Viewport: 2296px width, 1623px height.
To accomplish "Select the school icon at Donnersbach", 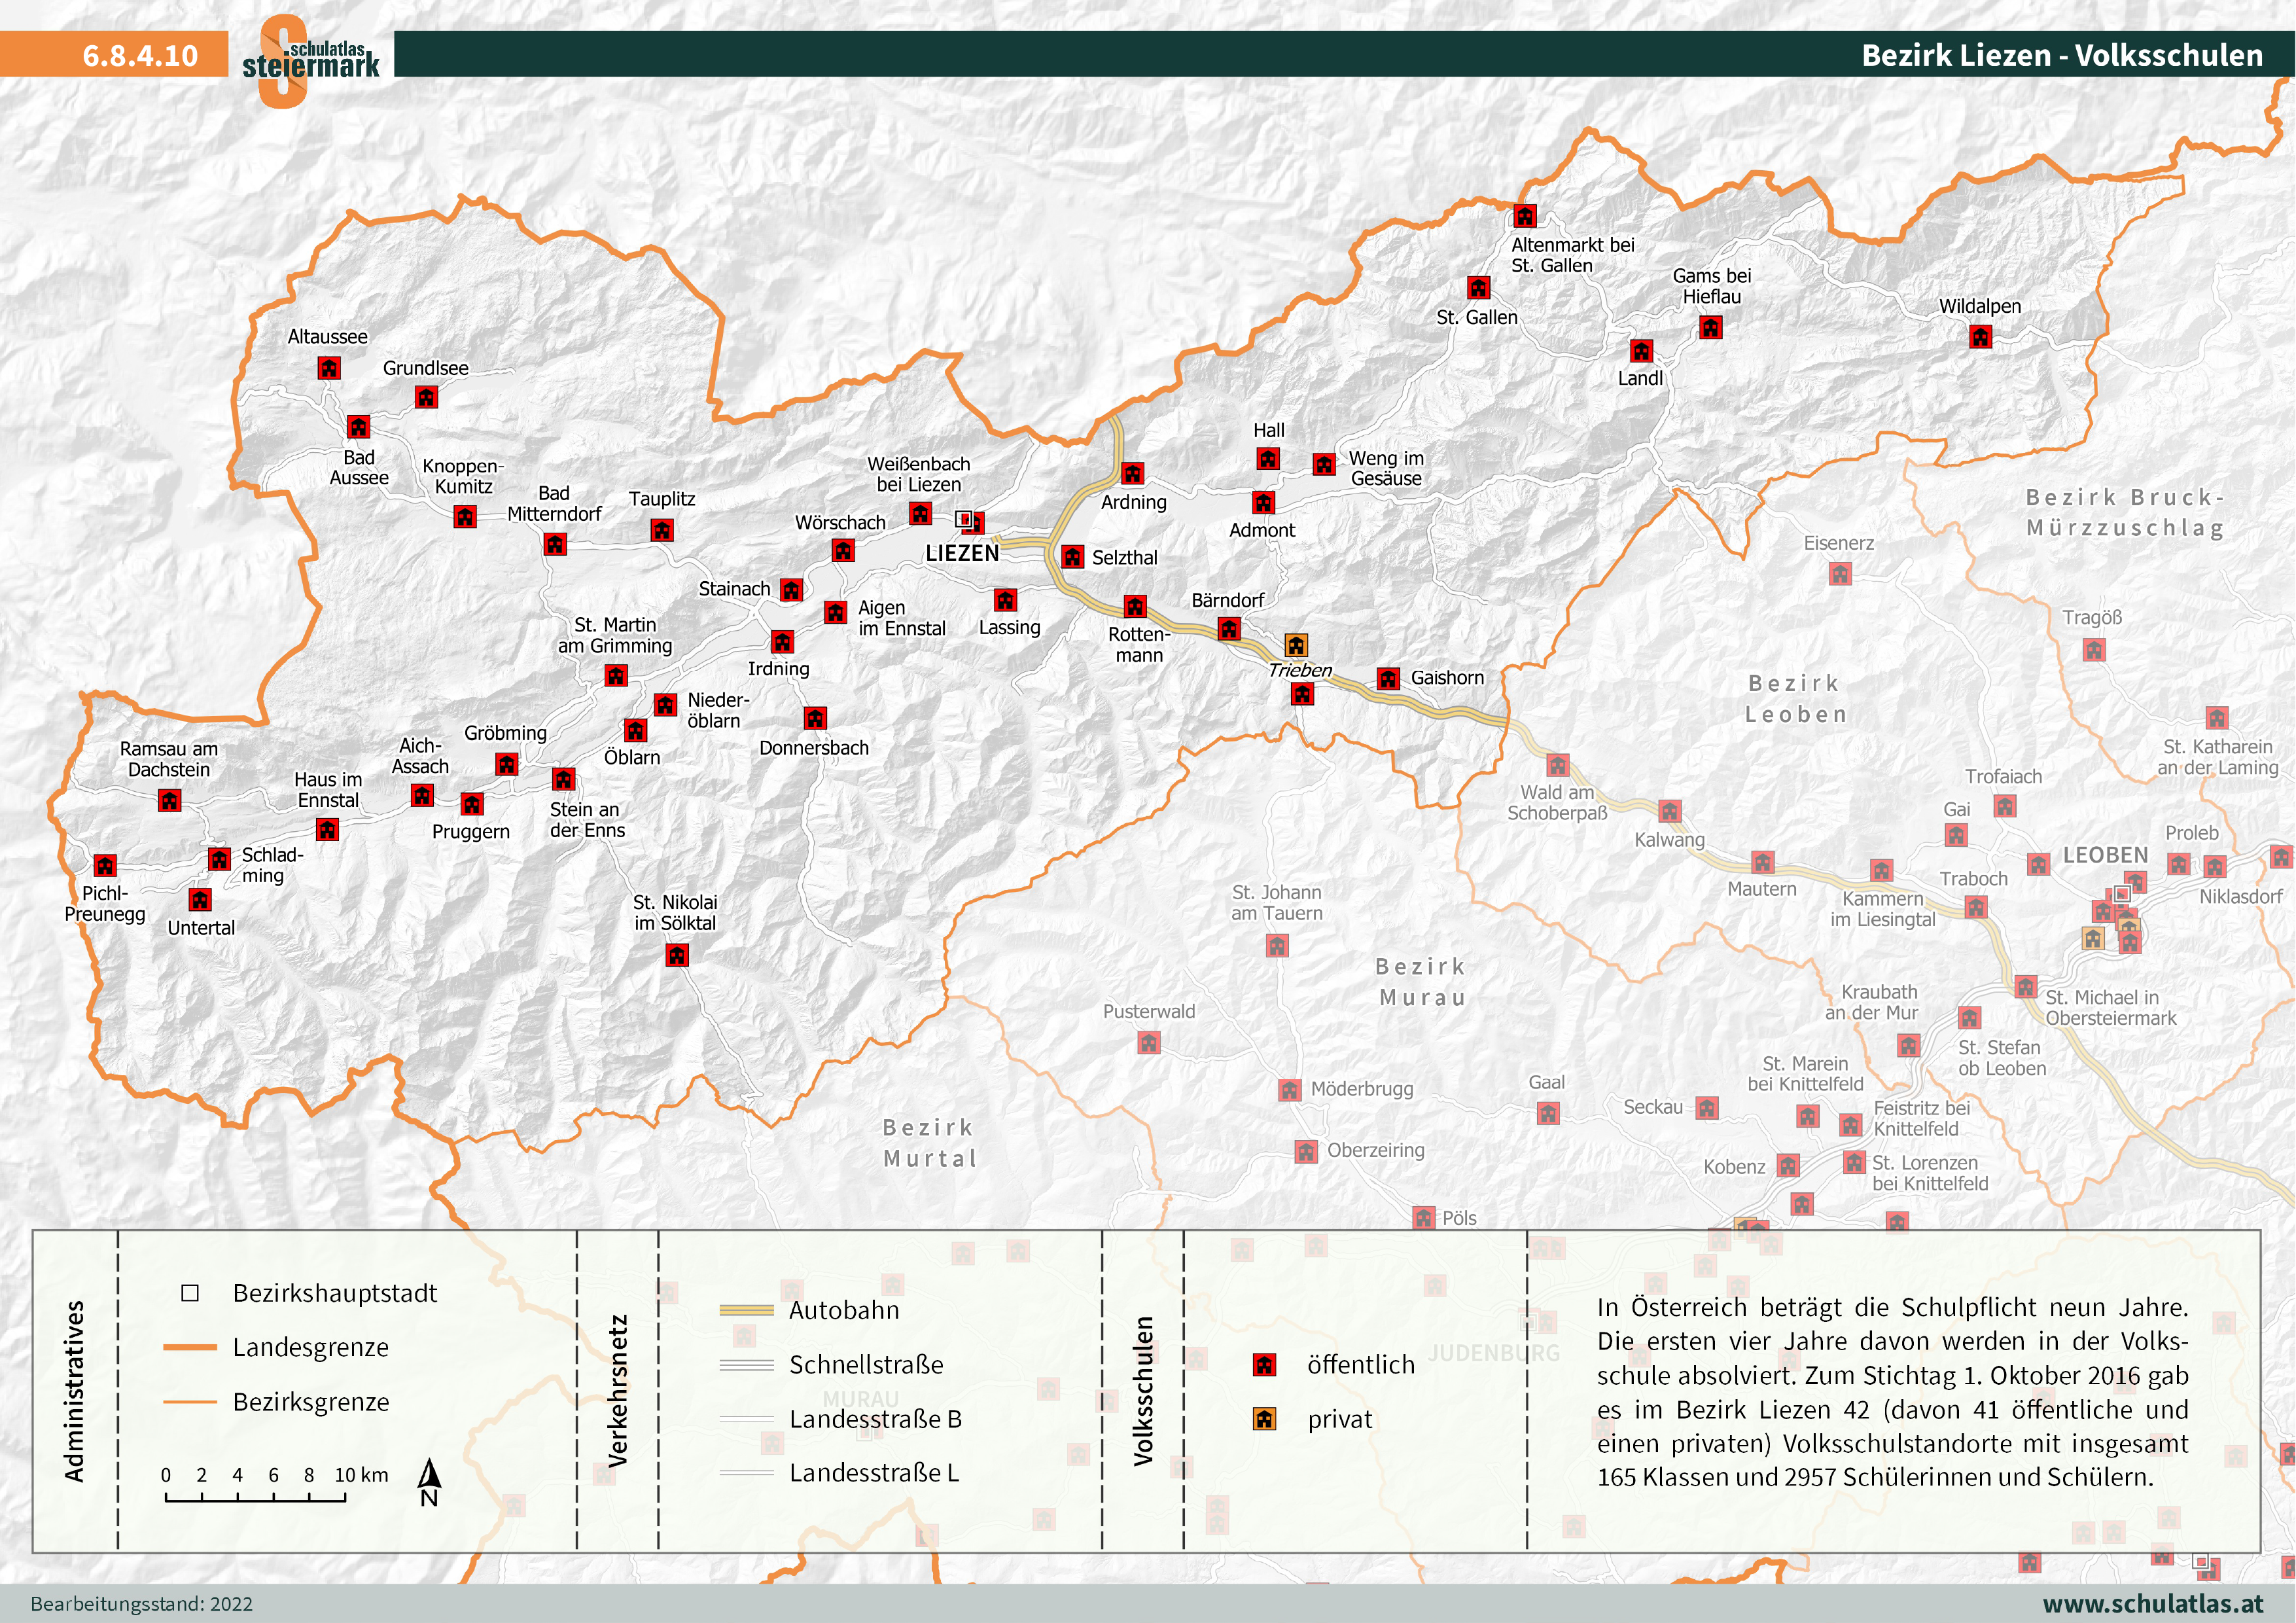I will [x=815, y=718].
